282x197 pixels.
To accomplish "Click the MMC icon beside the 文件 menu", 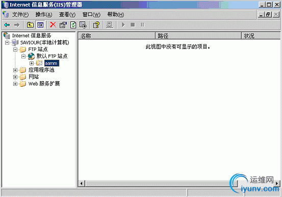I will click(x=6, y=14).
